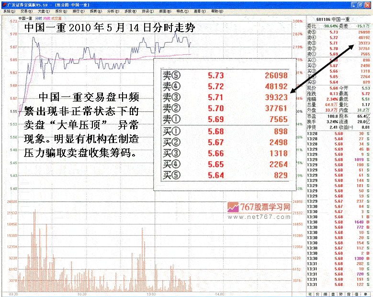373x297 pixels.
Task: Click the 内盘 31.2万 value
Action: coord(364,110)
